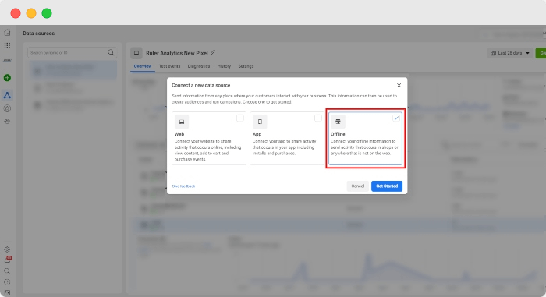Open the all tools grid icon

click(x=7, y=46)
